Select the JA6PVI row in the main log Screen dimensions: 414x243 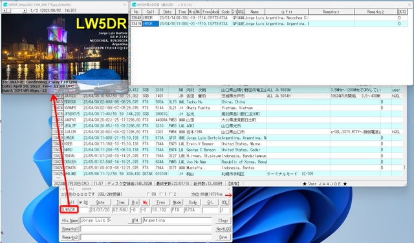pyautogui.click(x=227, y=120)
